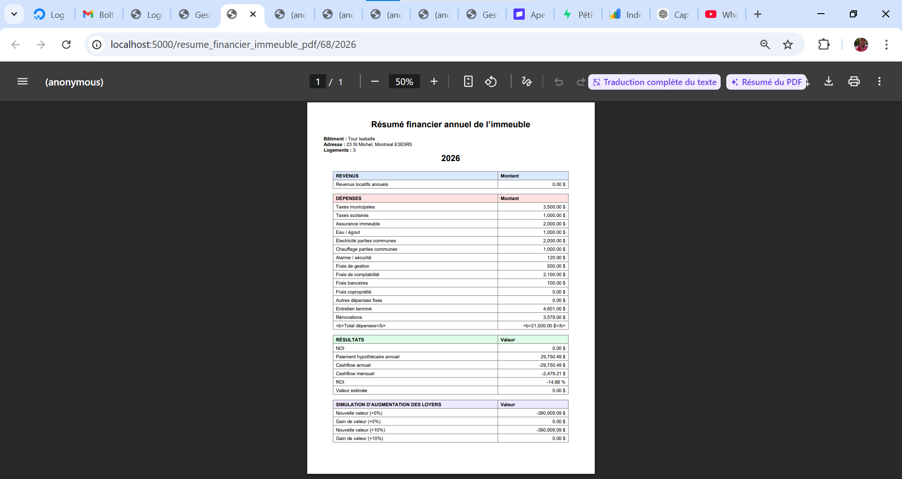The height and width of the screenshot is (479, 902).
Task: Go forward with browser forward arrow
Action: coord(41,45)
